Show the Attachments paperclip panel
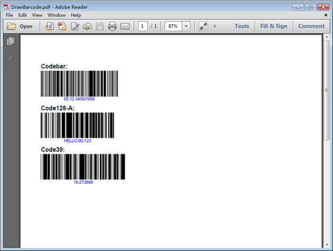Screen dimensions: 333x251 pos(10,57)
